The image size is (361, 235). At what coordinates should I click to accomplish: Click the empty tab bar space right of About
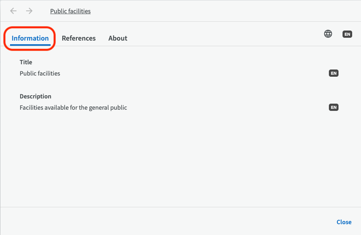(221, 38)
